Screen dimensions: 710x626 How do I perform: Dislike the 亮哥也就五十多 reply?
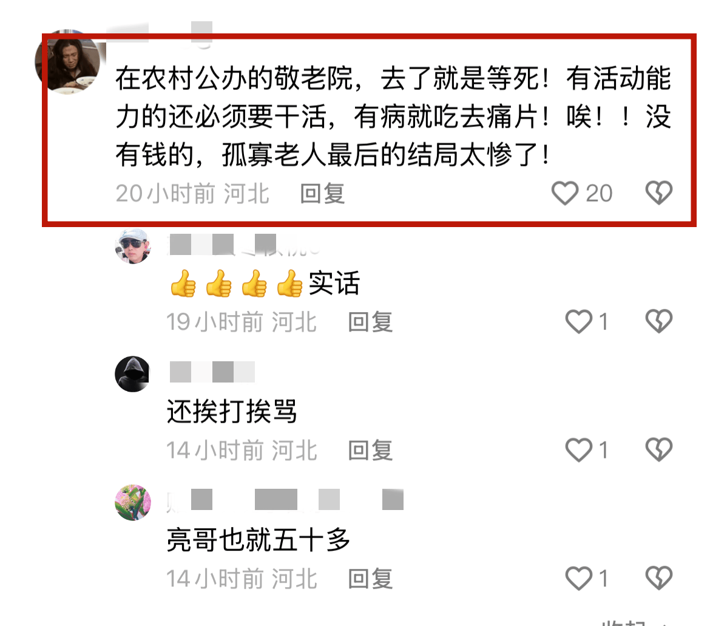[659, 578]
